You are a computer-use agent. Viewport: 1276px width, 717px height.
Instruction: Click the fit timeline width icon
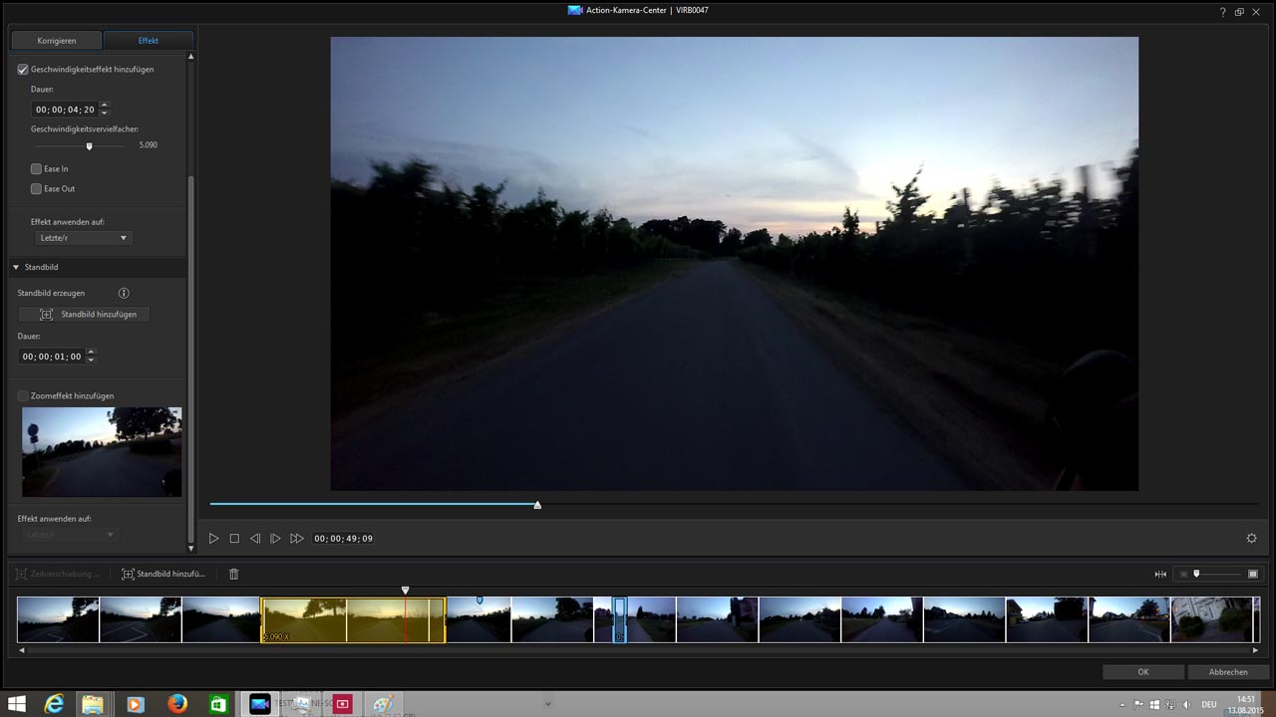[x=1160, y=575]
